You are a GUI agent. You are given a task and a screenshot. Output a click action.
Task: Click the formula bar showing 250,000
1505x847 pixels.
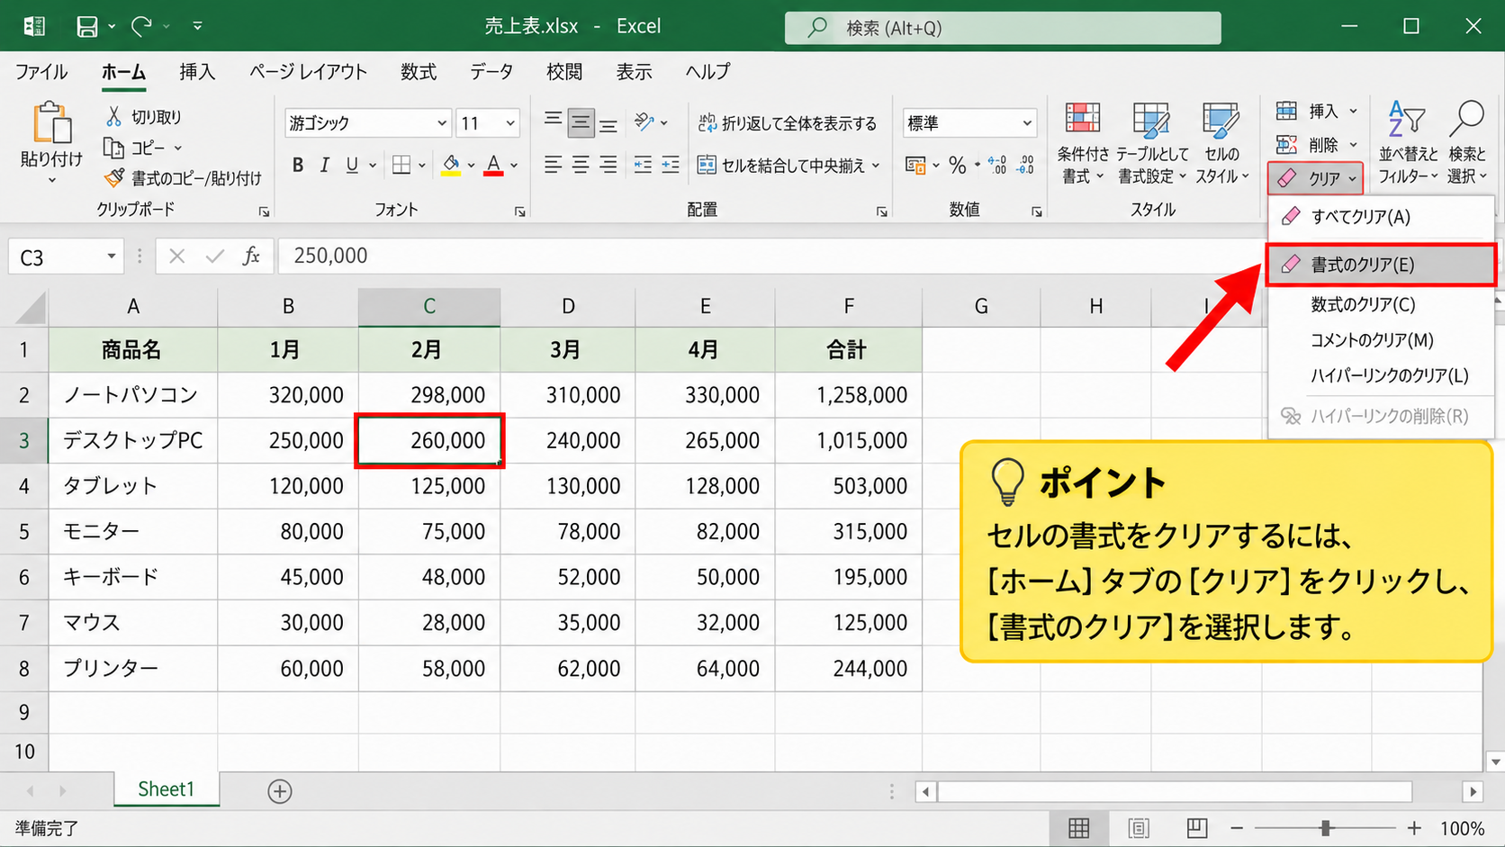click(x=774, y=257)
